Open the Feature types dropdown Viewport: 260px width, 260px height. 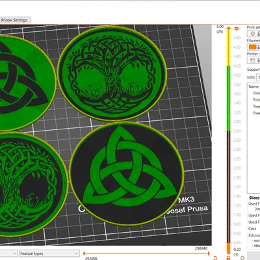pos(49,253)
